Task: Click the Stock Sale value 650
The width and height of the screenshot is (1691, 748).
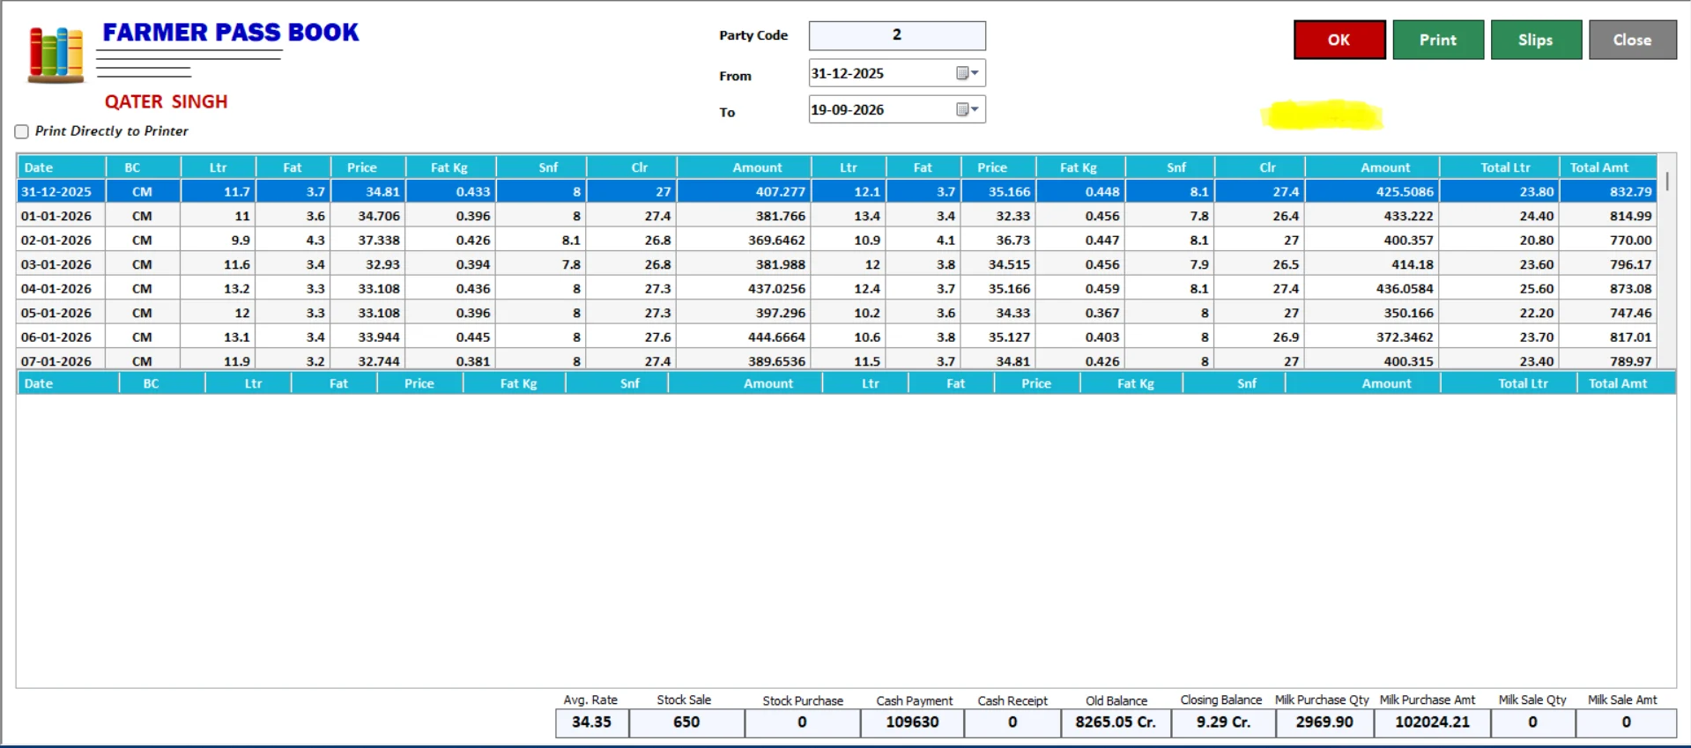Action: (686, 722)
